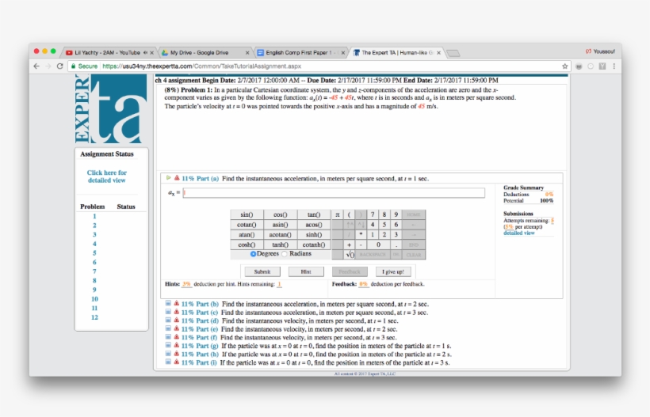Select the Radians radio button
The height and width of the screenshot is (417, 650).
click(285, 254)
